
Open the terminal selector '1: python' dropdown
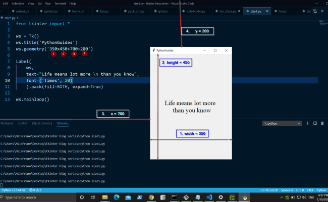click(x=282, y=123)
